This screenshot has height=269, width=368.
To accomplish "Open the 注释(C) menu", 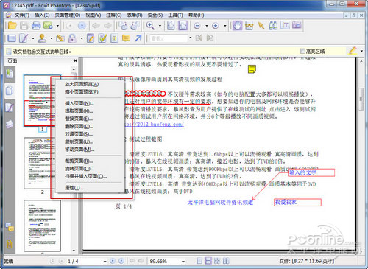I will [x=114, y=15].
